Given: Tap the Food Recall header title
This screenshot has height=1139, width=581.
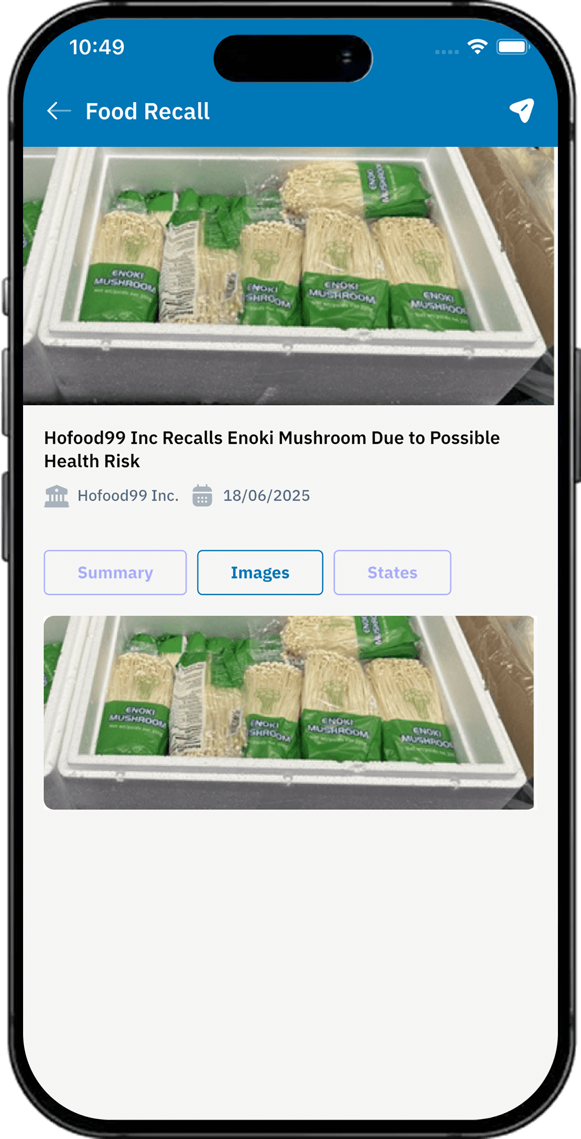Looking at the screenshot, I should (x=148, y=111).
